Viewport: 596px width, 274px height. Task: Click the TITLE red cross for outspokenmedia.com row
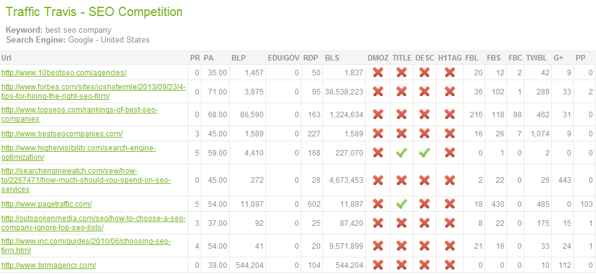pyautogui.click(x=402, y=223)
